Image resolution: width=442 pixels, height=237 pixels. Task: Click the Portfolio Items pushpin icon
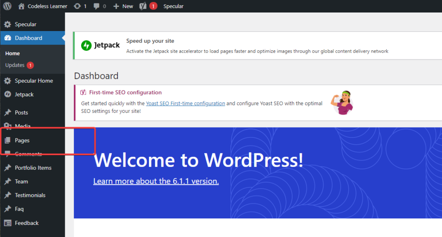(8, 168)
